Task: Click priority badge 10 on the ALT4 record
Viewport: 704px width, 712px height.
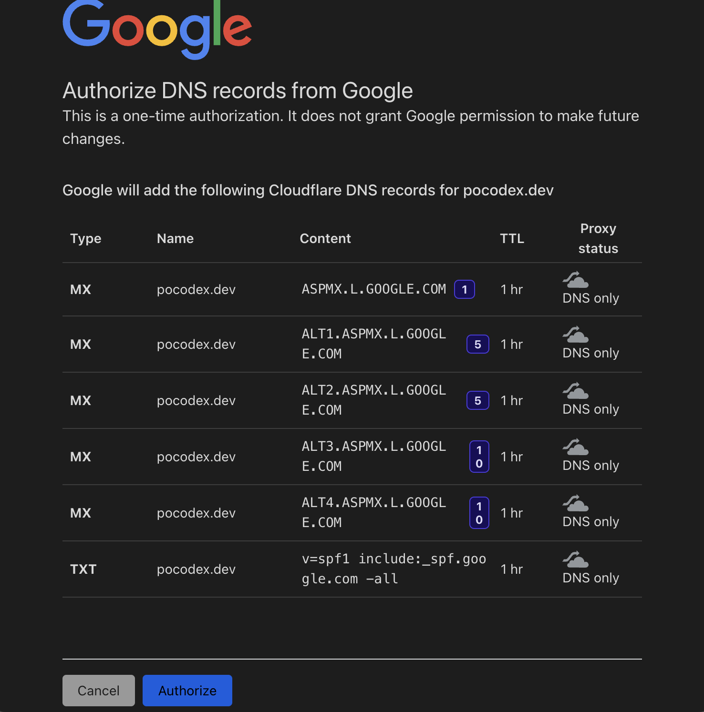Action: (x=479, y=513)
